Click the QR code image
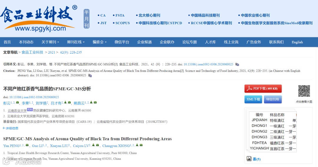Viewport: 318px width, 167px height. tap(304, 91)
